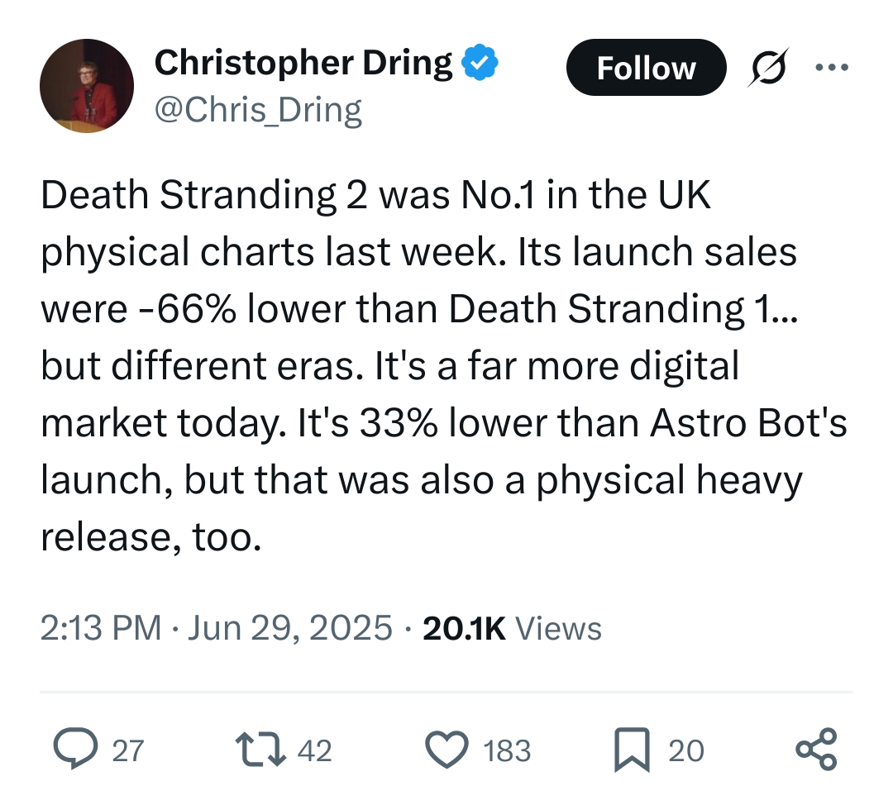
Task: Click the blue verified checkmark badge
Action: coord(479,62)
